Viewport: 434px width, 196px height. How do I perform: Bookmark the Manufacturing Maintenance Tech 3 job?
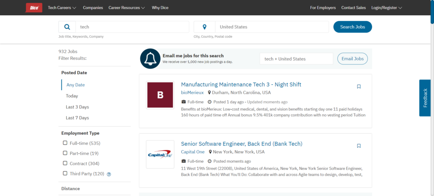click(359, 86)
